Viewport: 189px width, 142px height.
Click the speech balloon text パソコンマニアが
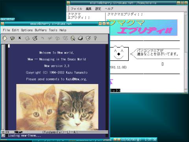pos(150,50)
